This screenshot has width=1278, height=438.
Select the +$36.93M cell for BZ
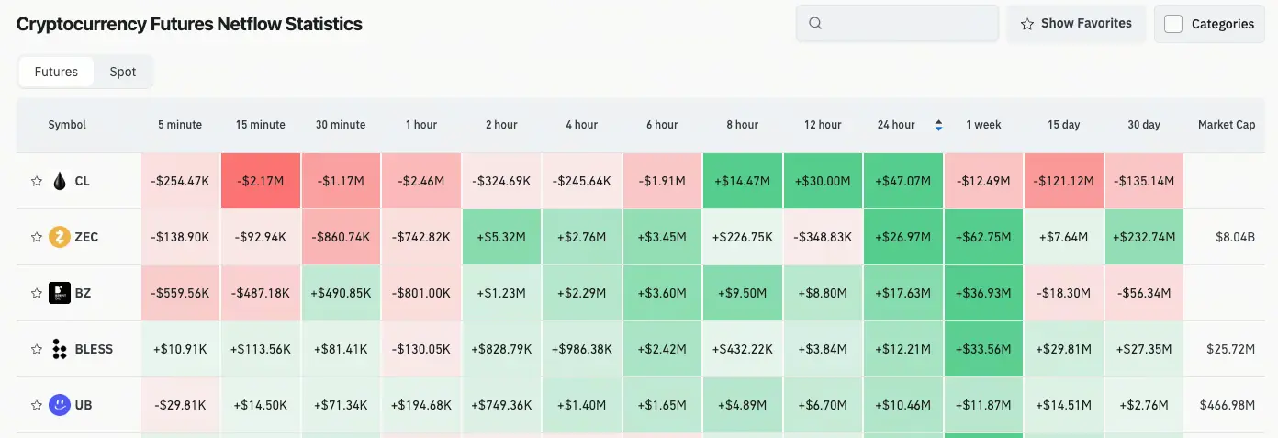(983, 293)
